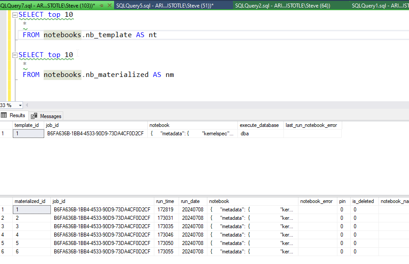This screenshot has height=264, width=409.
Task: Select row header 6 in materialized grid
Action: (6, 252)
